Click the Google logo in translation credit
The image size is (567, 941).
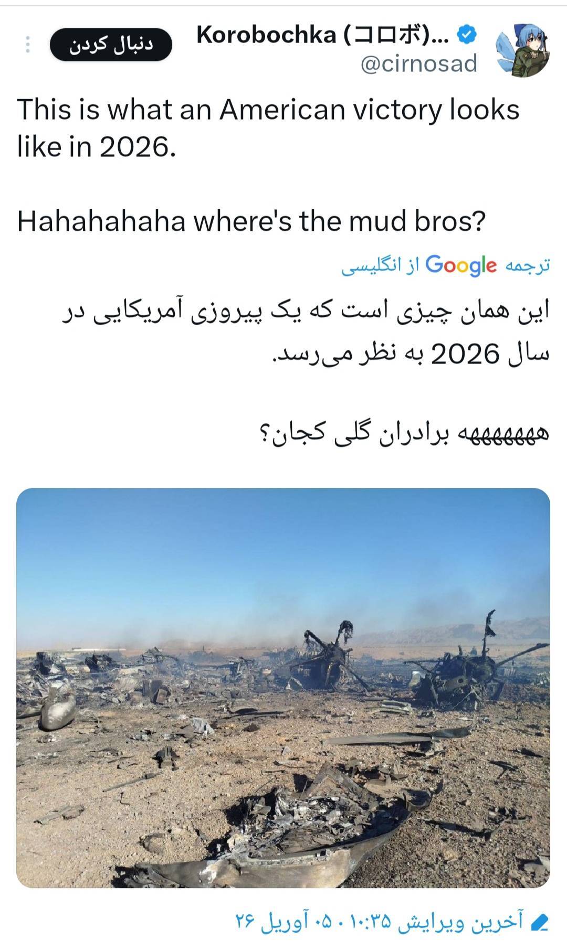click(461, 266)
